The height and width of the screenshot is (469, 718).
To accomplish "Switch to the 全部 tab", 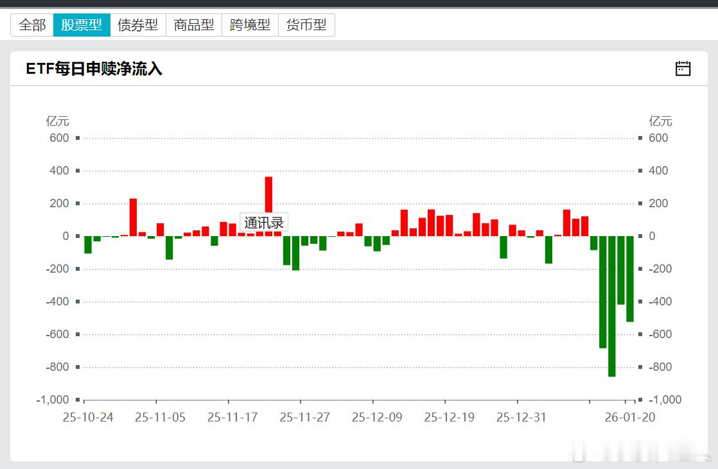I will pyautogui.click(x=31, y=25).
